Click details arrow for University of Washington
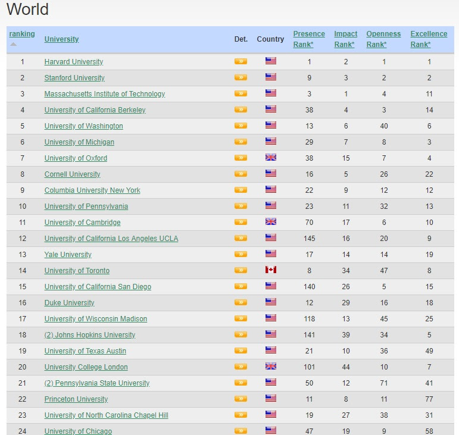 point(241,126)
